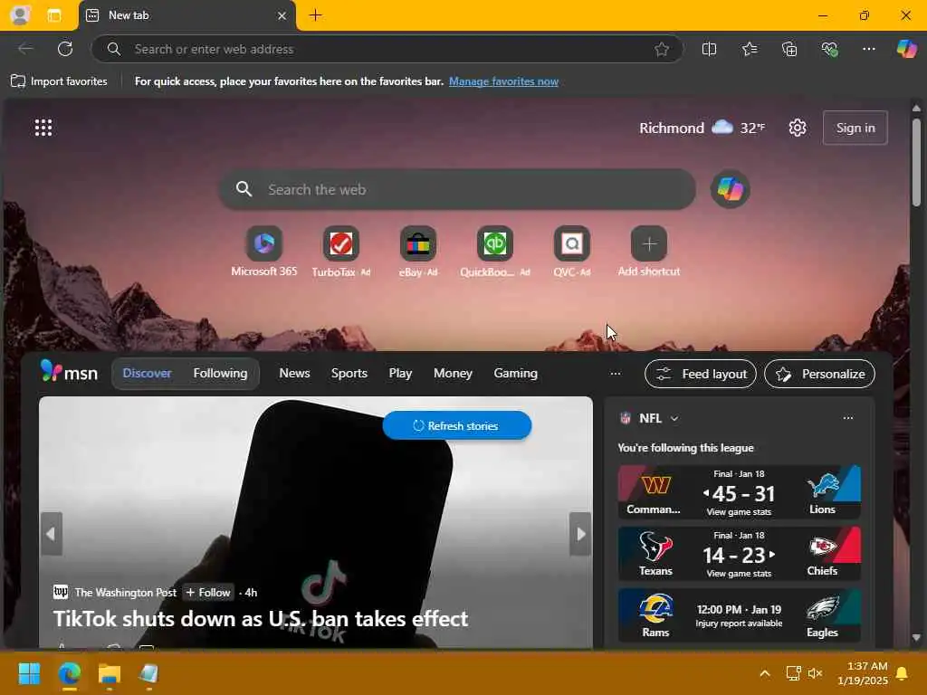Click the Sign in button

(855, 128)
